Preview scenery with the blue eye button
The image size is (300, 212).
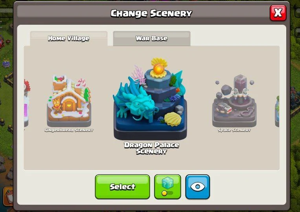tap(198, 187)
